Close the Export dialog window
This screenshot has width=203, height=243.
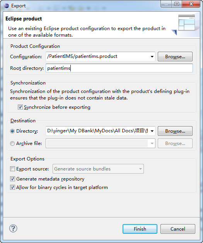point(191,4)
